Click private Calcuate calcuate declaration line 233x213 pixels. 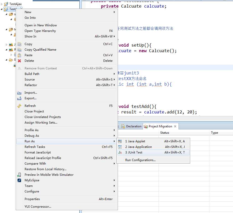coord(134,6)
